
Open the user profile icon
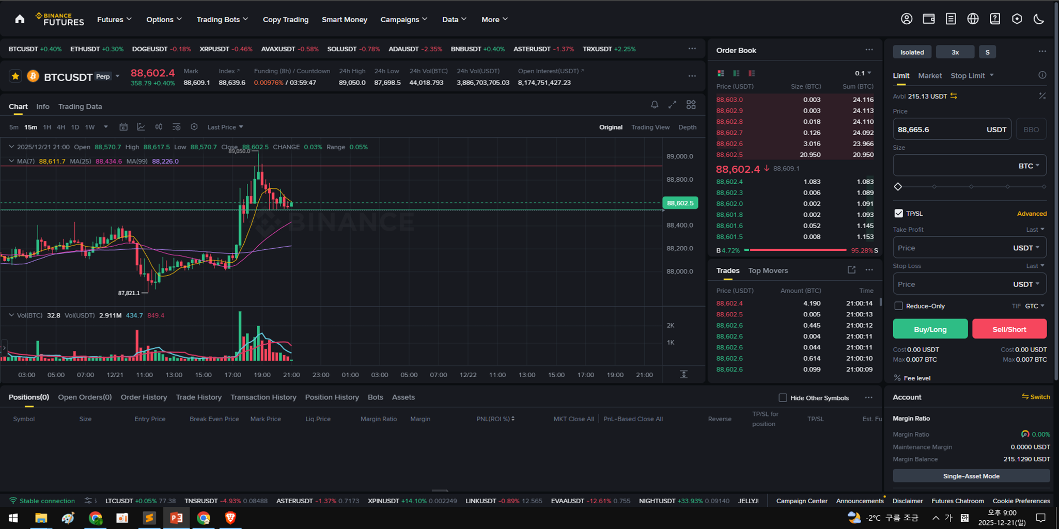point(907,19)
